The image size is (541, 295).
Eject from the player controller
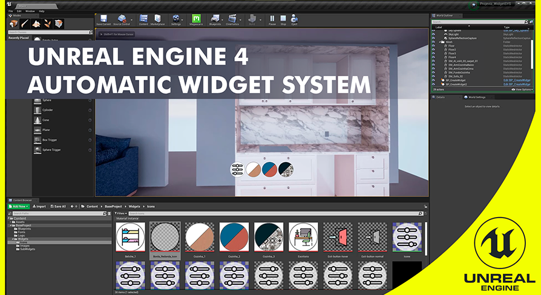pyautogui.click(x=294, y=19)
